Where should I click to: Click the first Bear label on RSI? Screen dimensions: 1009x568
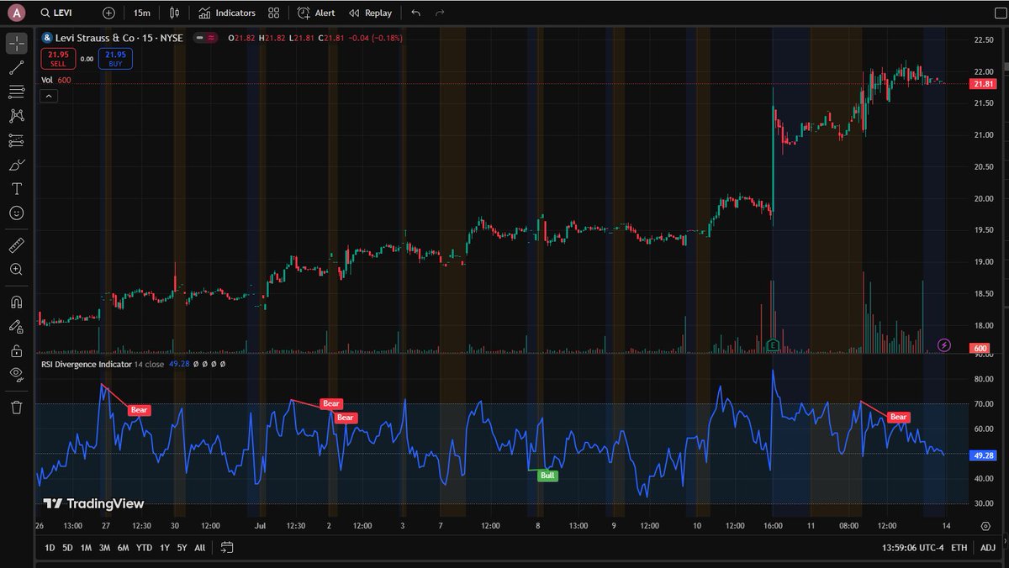[x=139, y=410]
